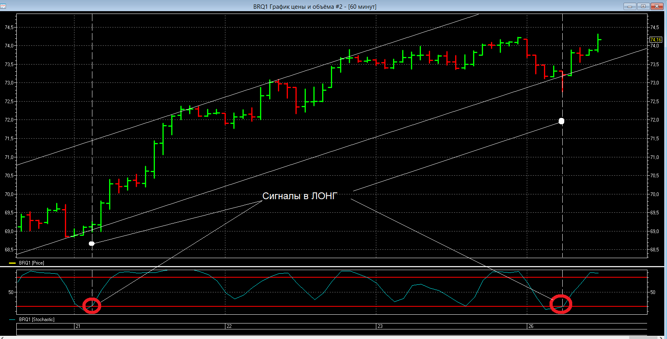Minimize the BRQ1 chart window
667x339 pixels.
630,6
